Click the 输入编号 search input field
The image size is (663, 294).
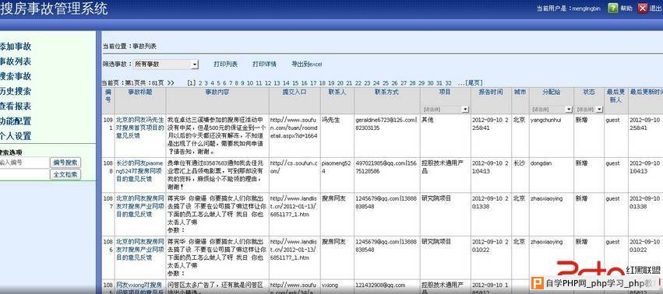(x=24, y=163)
